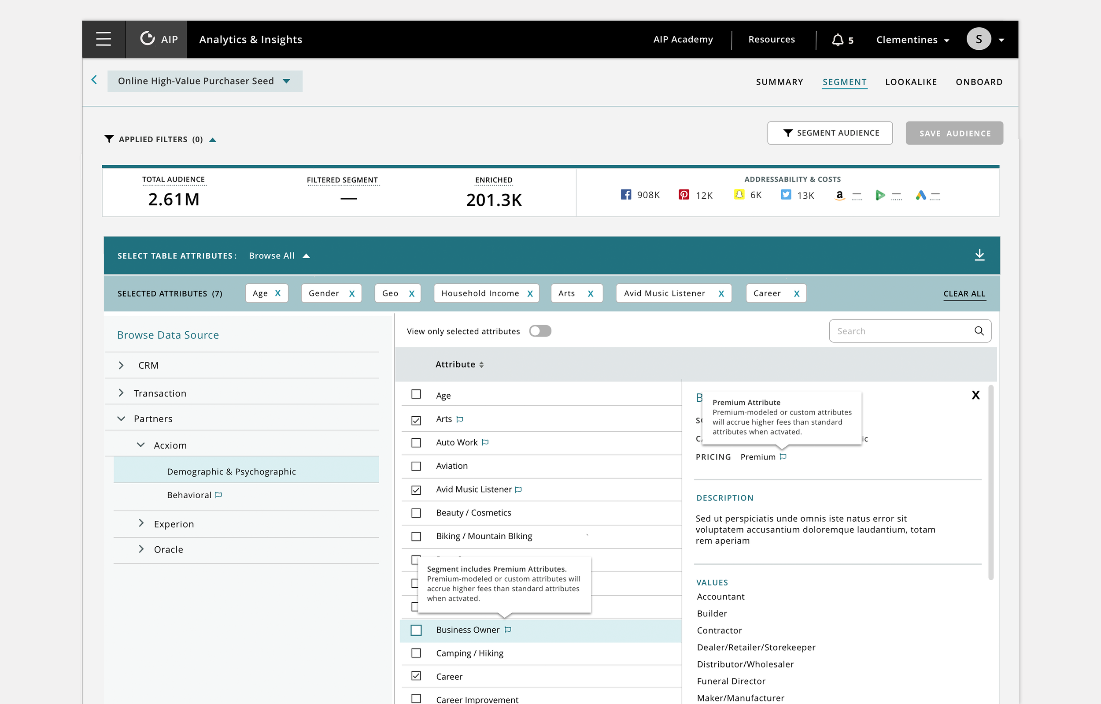Download table attributes via download icon

coord(979,255)
